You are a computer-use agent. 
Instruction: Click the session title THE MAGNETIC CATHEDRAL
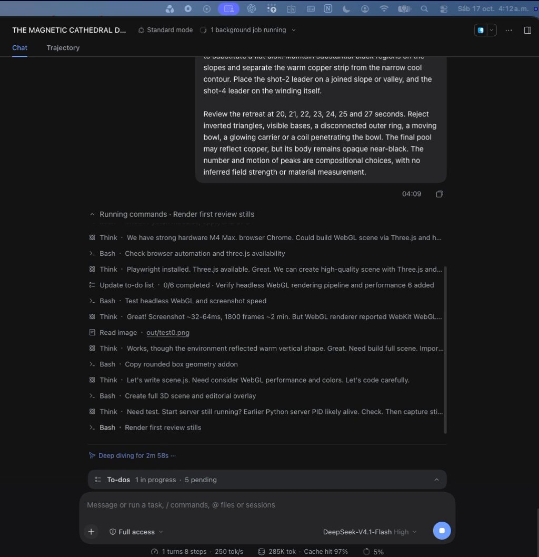(x=69, y=30)
